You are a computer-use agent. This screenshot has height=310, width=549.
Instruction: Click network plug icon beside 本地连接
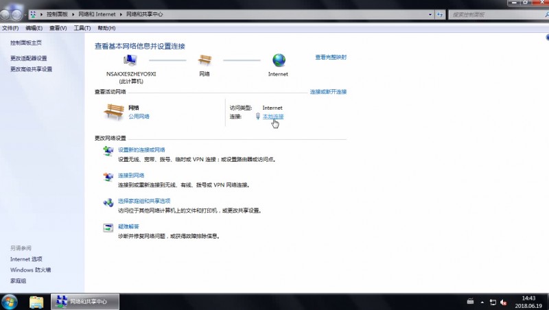258,116
